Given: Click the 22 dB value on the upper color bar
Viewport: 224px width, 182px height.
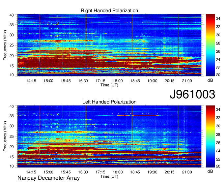Looking at the screenshot, I should coord(218,68).
